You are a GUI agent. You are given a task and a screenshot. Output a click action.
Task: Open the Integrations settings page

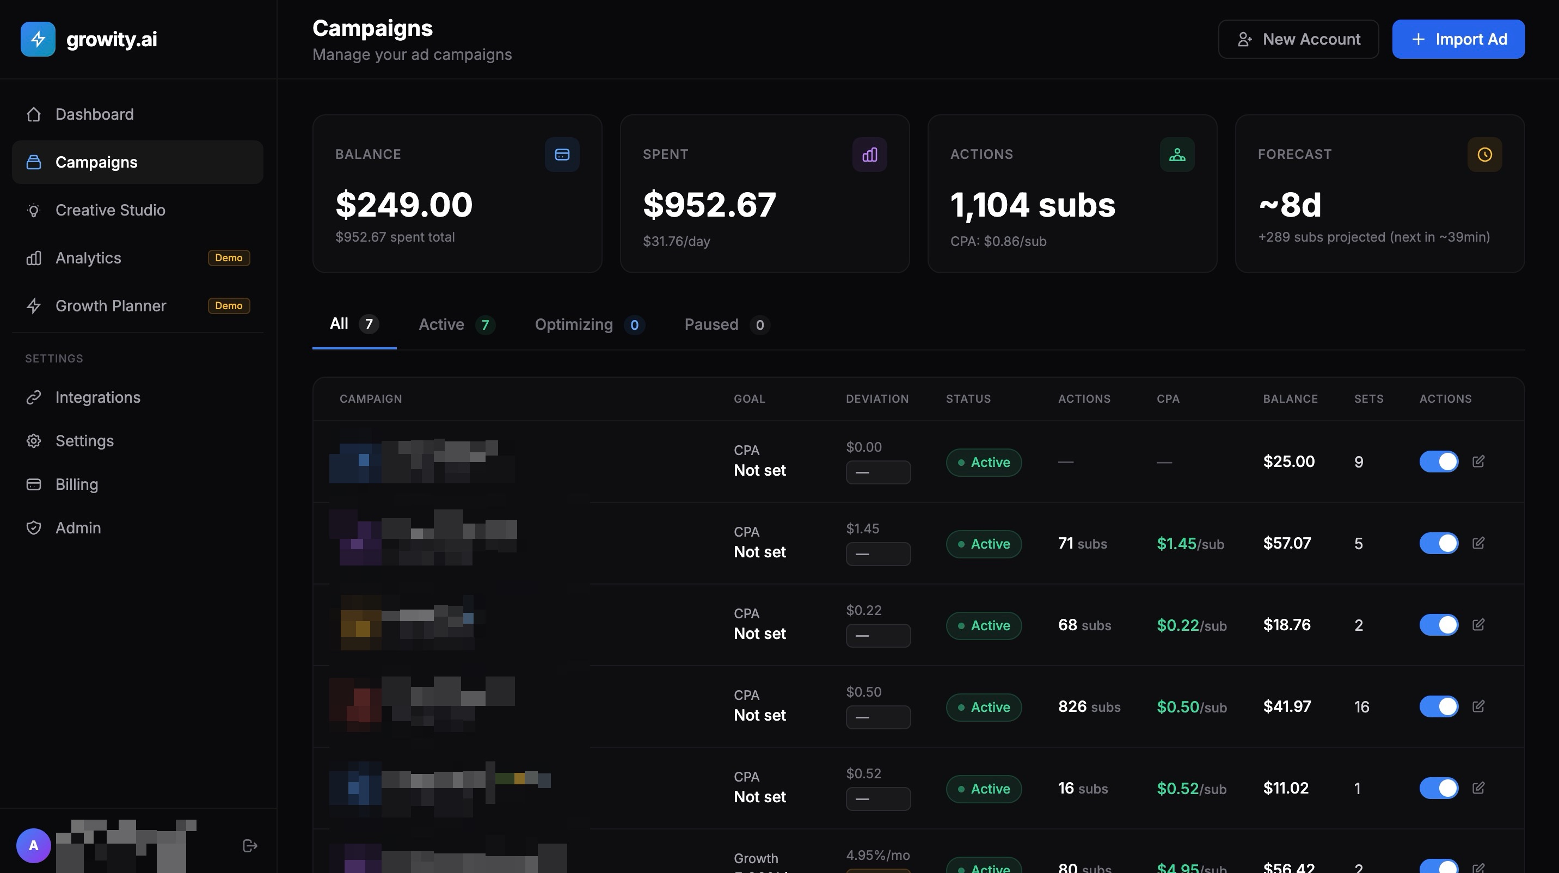pyautogui.click(x=97, y=397)
